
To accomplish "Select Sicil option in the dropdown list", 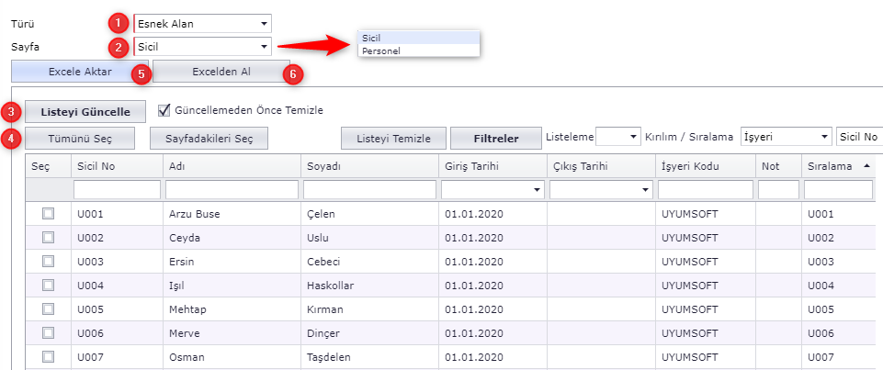I will 372,38.
